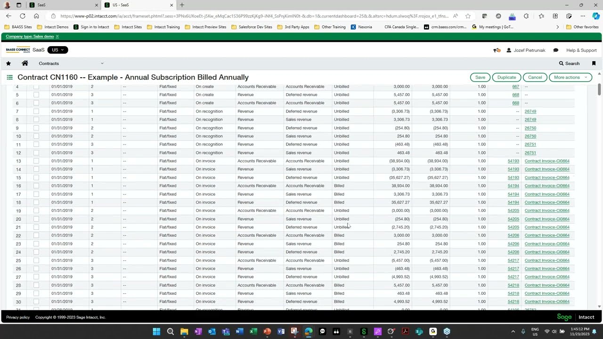Check the checkbox in row 16
The height and width of the screenshot is (339, 603).
point(36,186)
